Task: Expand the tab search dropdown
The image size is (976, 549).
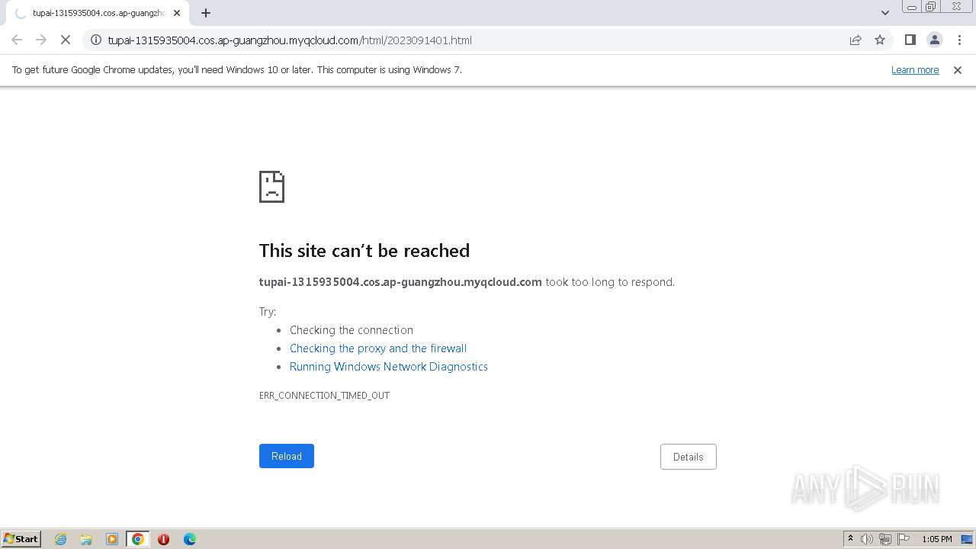Action: point(885,13)
